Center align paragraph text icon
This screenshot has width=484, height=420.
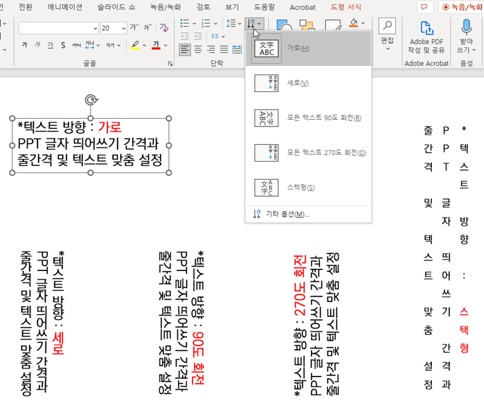198,50
